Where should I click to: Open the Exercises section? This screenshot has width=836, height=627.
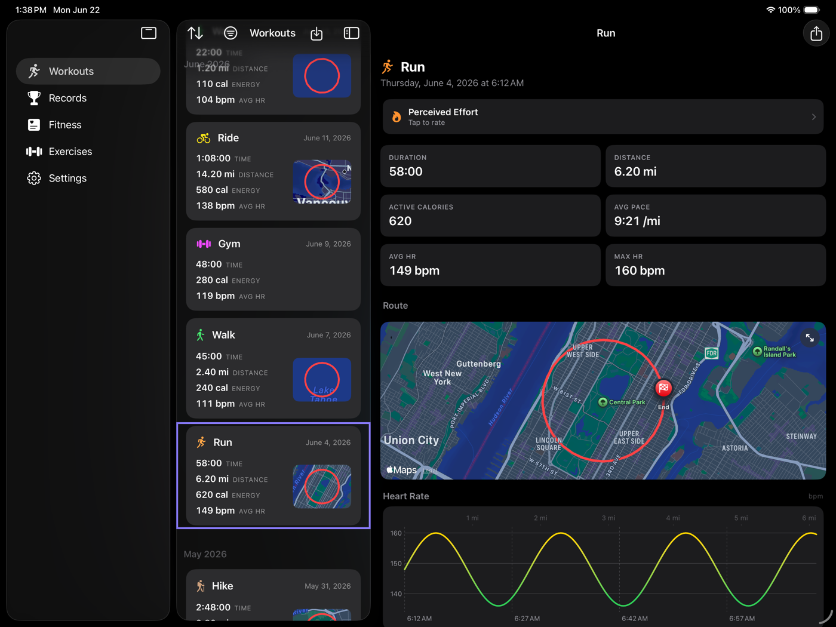88,152
